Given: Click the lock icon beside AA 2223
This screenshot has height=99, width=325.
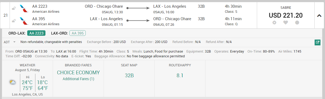Looking at the screenshot, I should tap(14, 9).
